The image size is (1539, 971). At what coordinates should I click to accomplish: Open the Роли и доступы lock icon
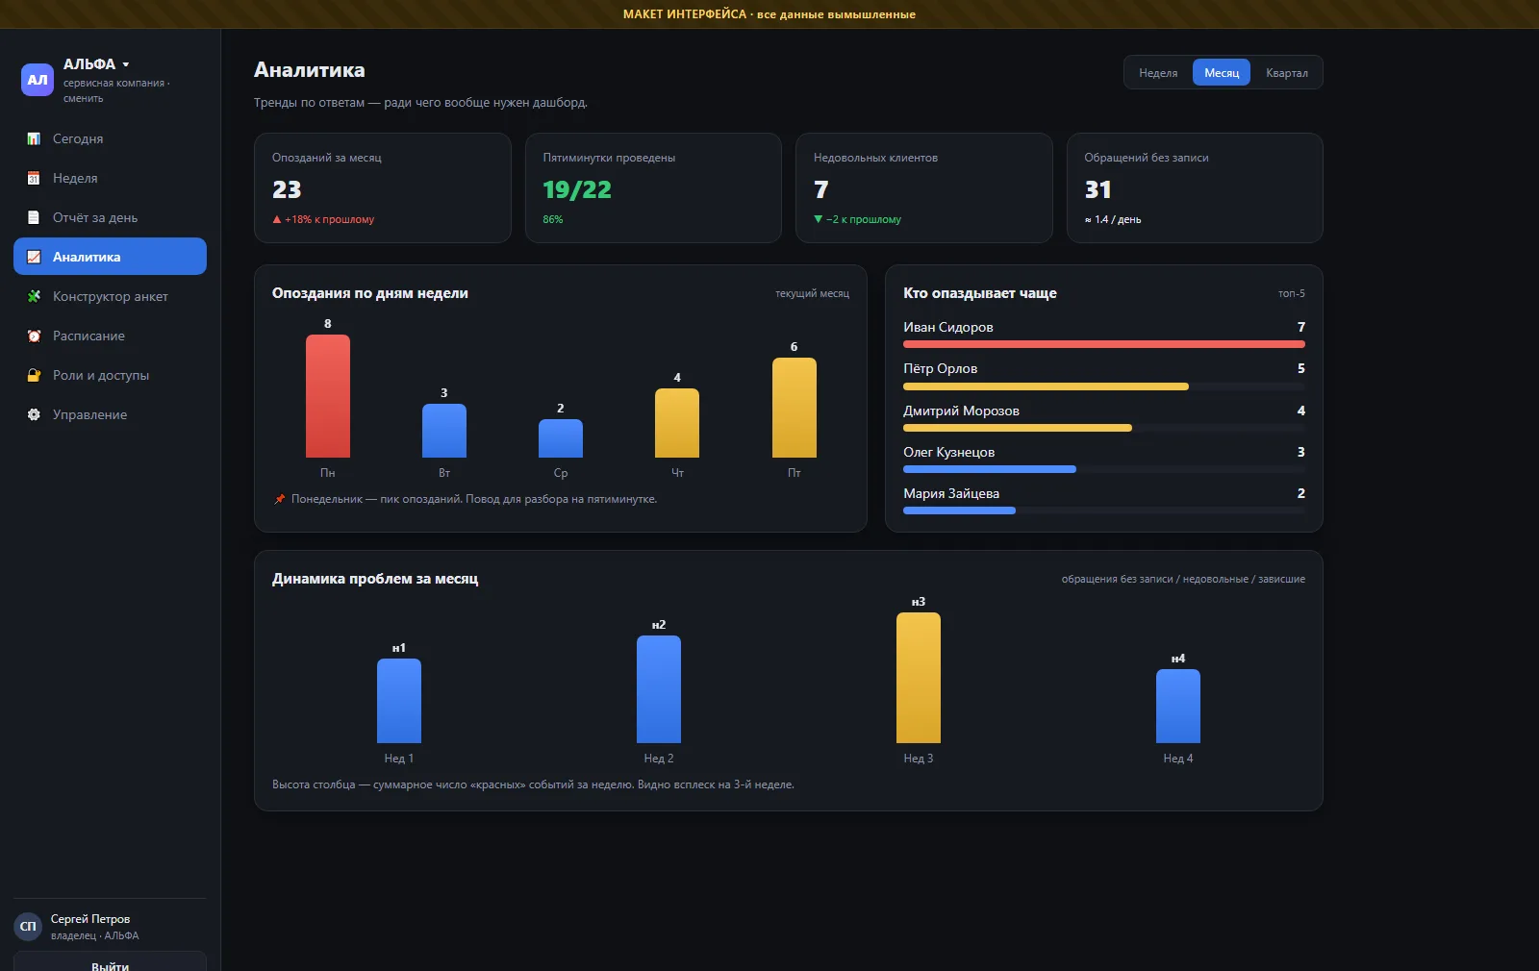pos(34,375)
